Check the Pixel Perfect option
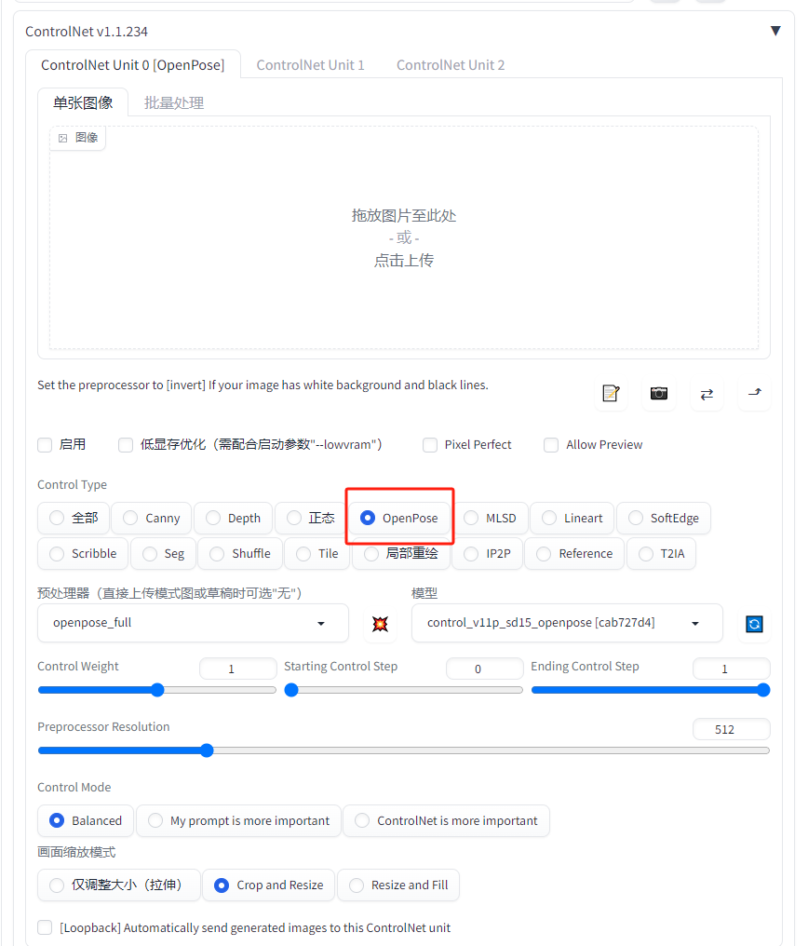This screenshot has height=946, width=808. click(x=429, y=445)
